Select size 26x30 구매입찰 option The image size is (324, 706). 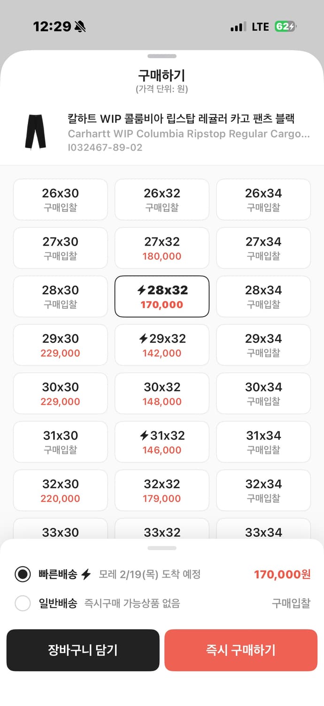[x=61, y=200]
